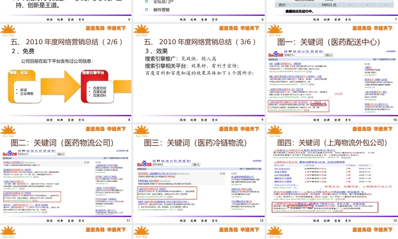
Task: Click 百度一下 button in 图三 screenshot
Action: (196, 165)
